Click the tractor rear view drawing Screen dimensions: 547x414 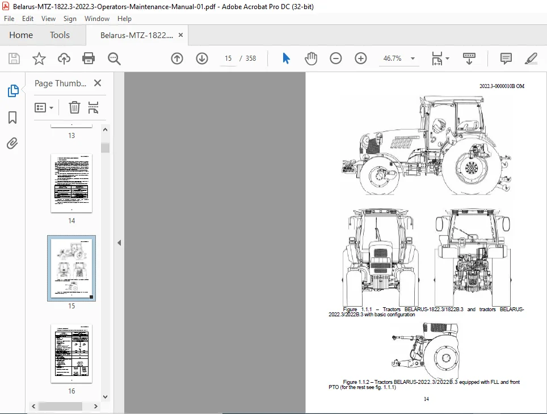point(473,257)
